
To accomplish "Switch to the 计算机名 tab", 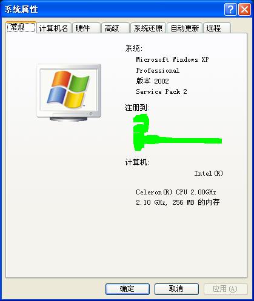I will click(53, 28).
